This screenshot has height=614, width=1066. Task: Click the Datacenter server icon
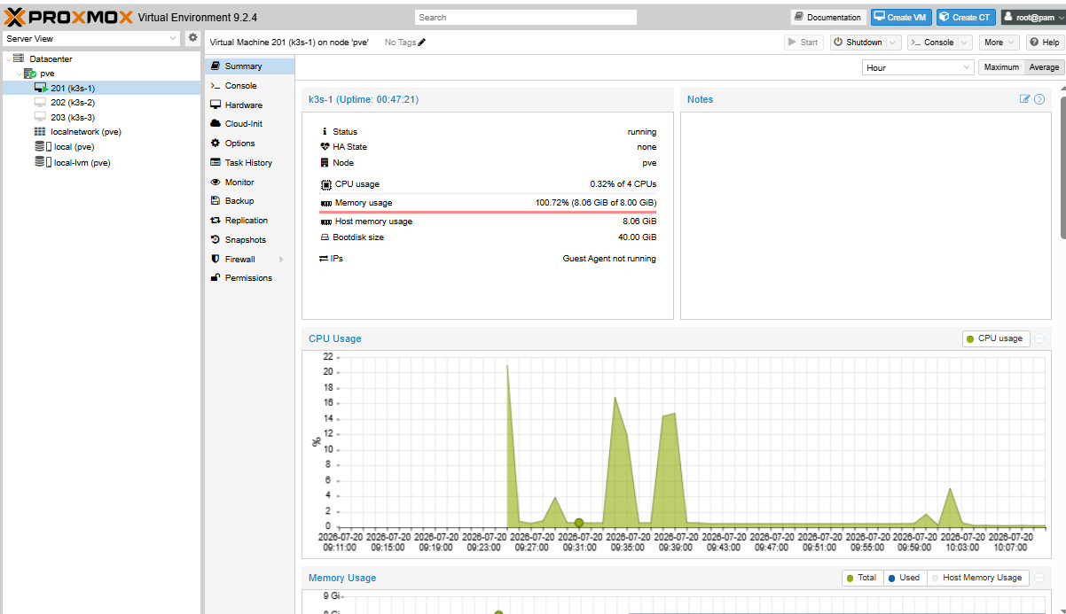[x=19, y=58]
